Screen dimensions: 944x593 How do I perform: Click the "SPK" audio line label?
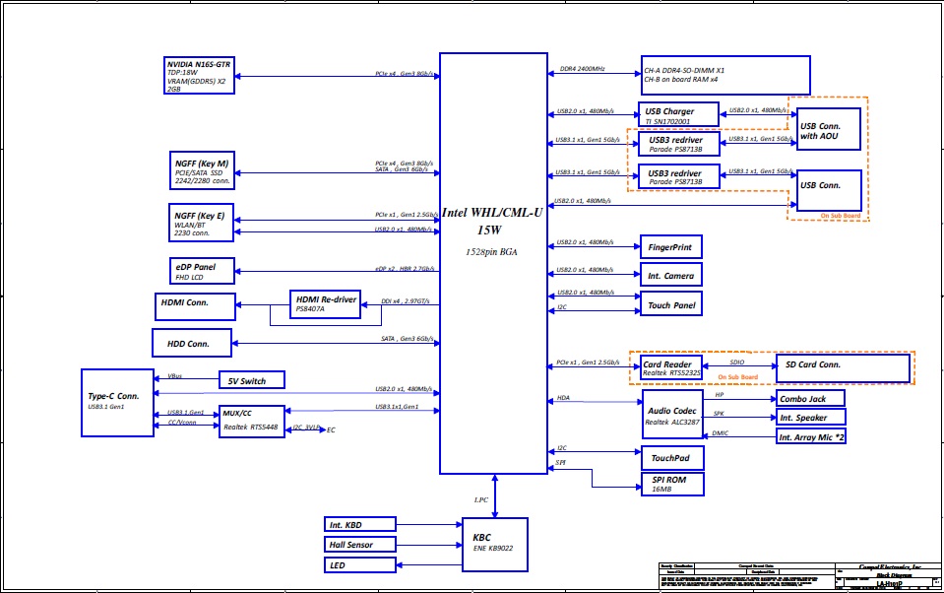click(x=719, y=414)
